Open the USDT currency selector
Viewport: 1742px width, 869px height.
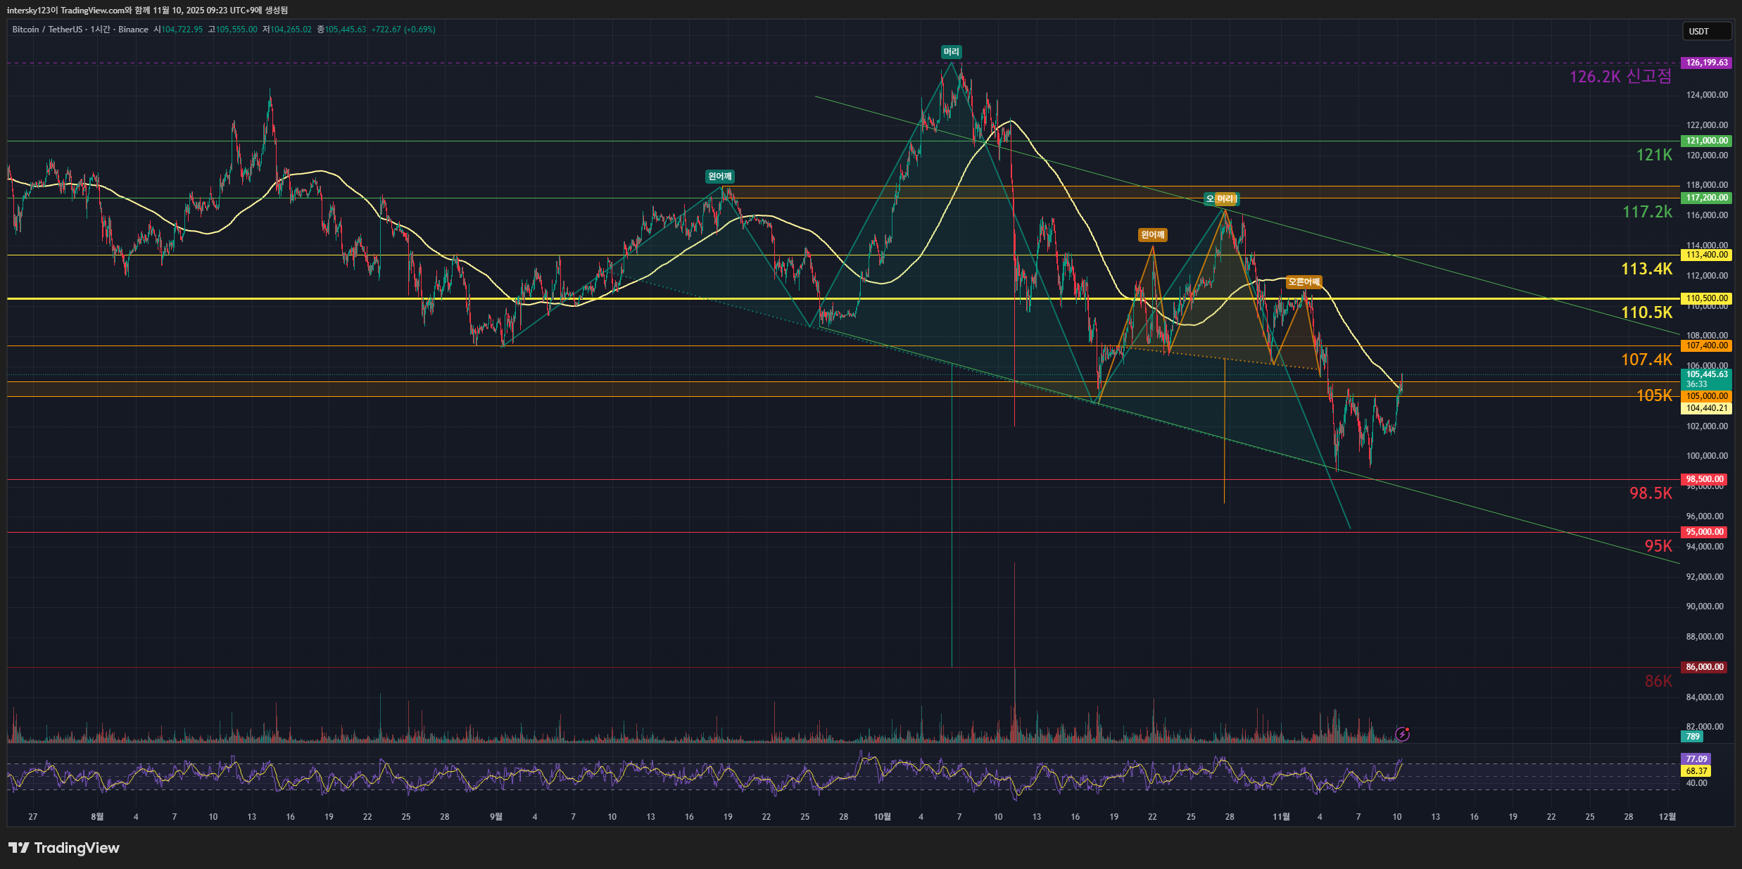(1705, 31)
